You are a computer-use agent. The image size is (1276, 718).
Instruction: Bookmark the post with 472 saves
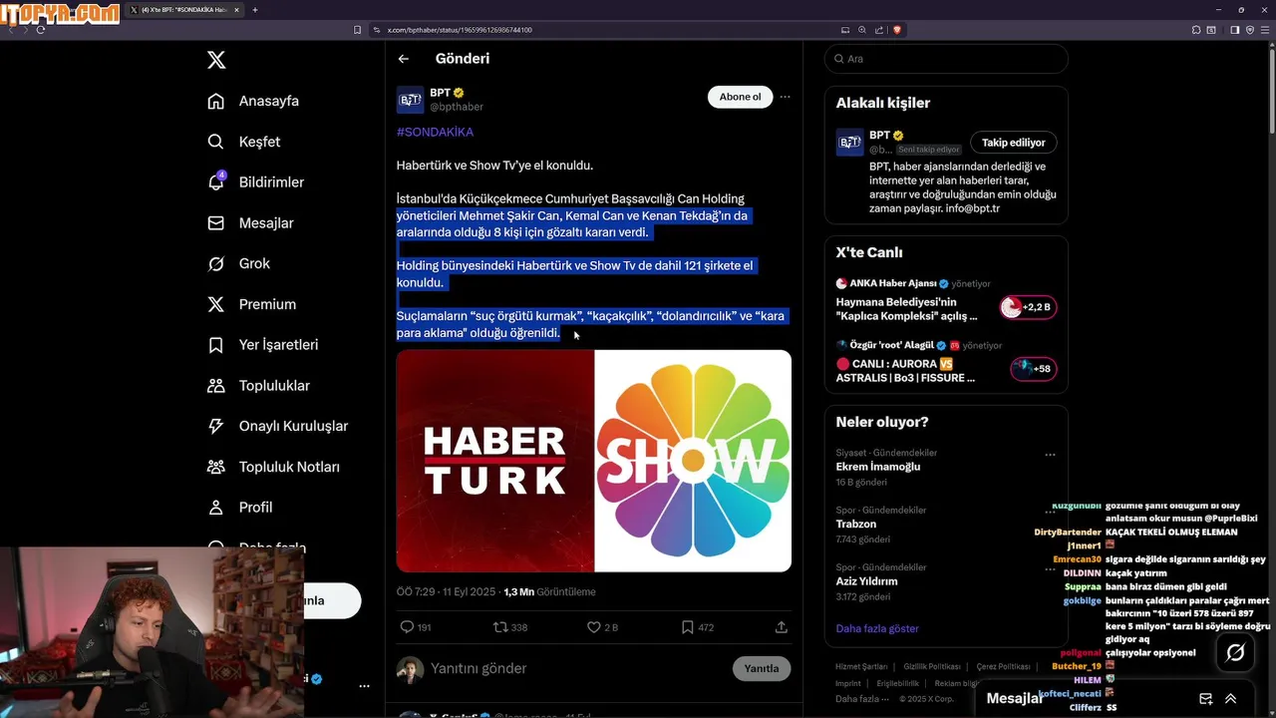click(687, 627)
